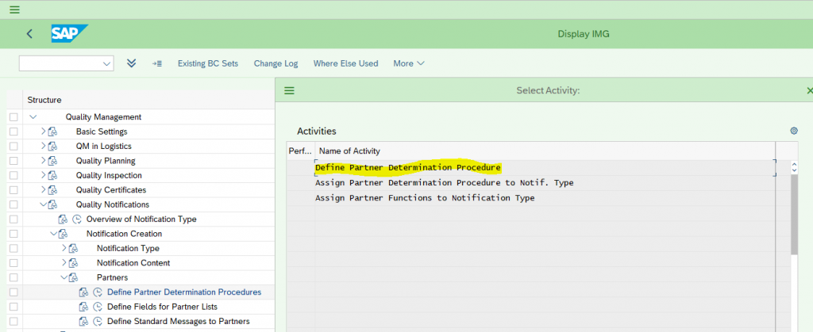Click the Activities list vertical scrollbar

[794, 215]
